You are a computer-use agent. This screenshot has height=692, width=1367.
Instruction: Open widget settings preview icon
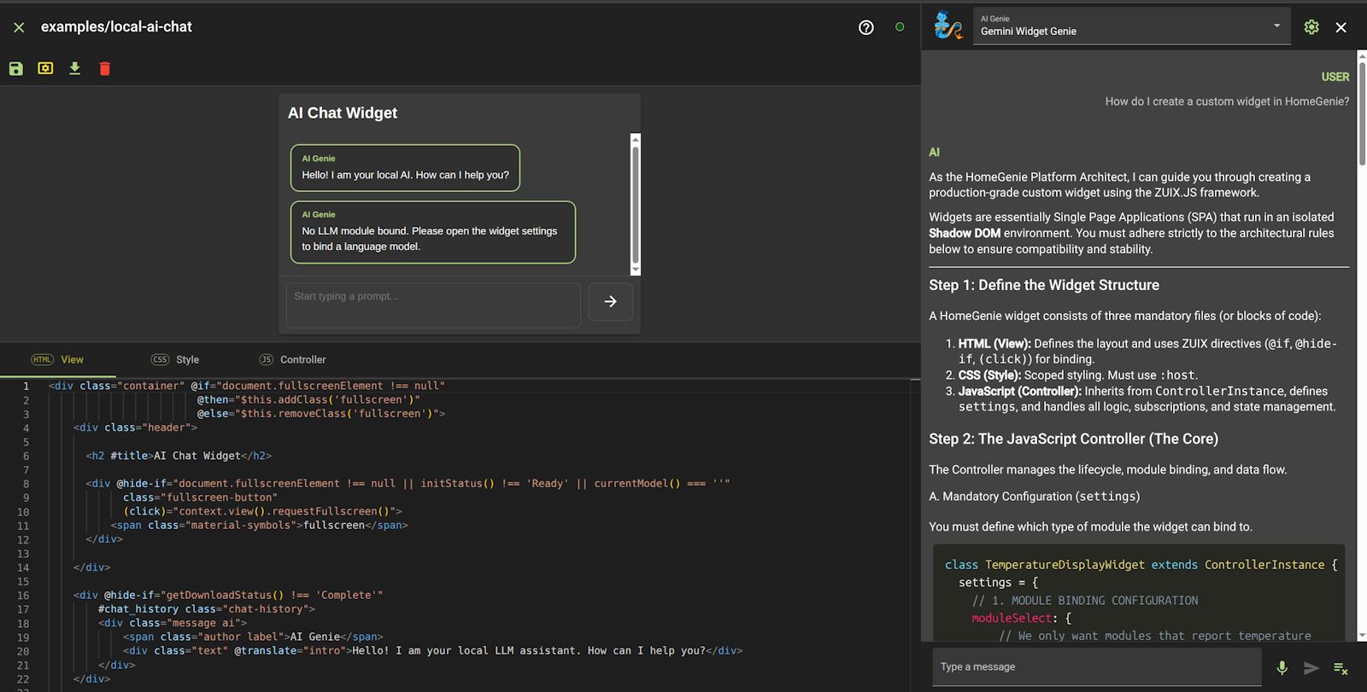coord(45,68)
